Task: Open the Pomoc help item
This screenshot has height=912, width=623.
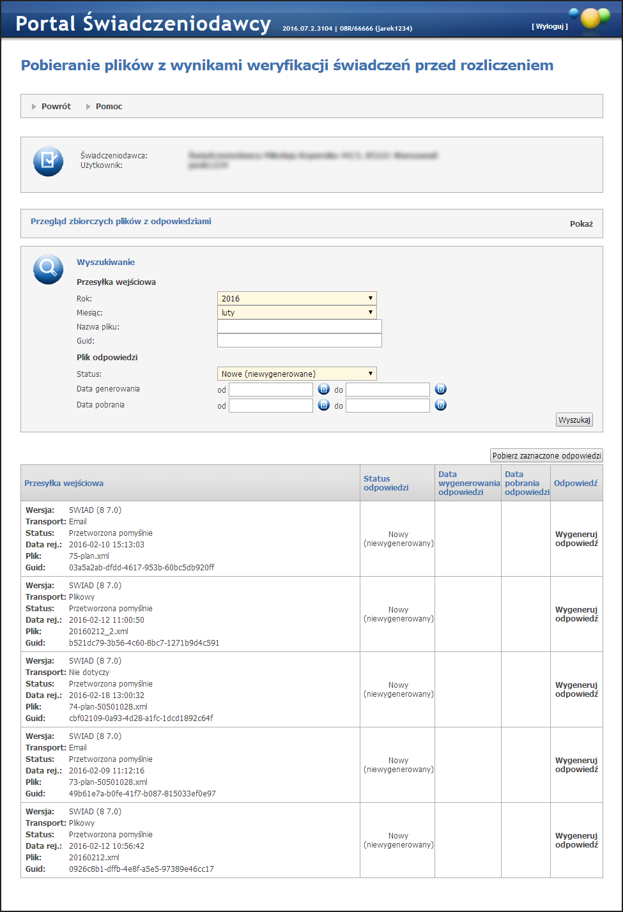Action: click(x=109, y=107)
